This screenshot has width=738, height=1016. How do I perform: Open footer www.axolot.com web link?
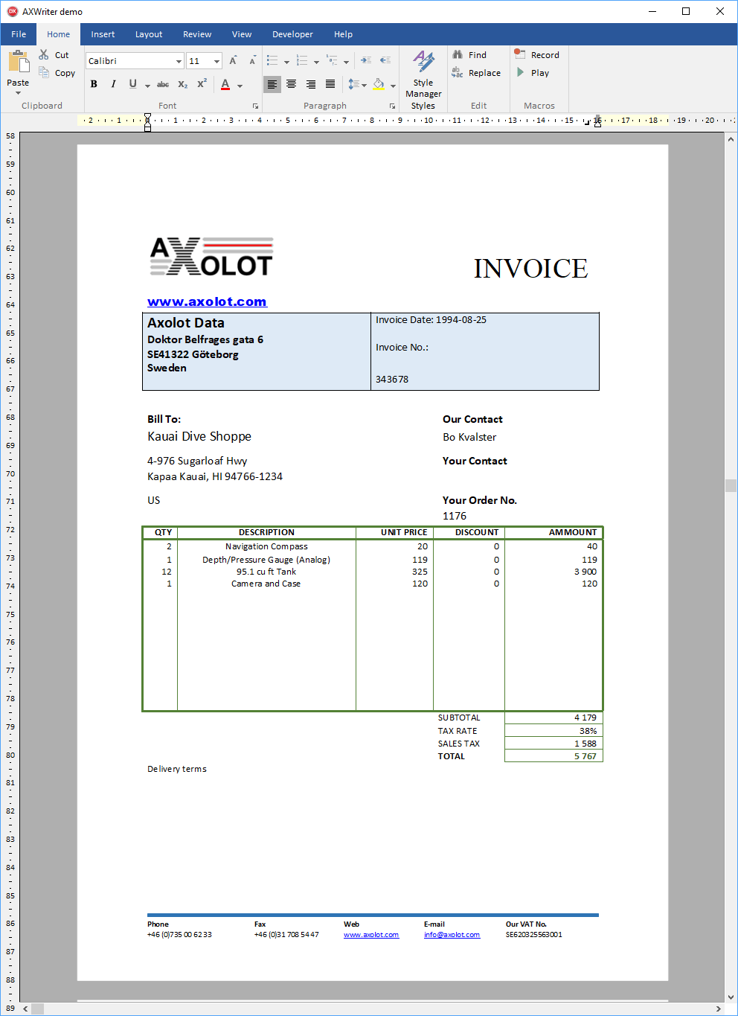click(371, 935)
